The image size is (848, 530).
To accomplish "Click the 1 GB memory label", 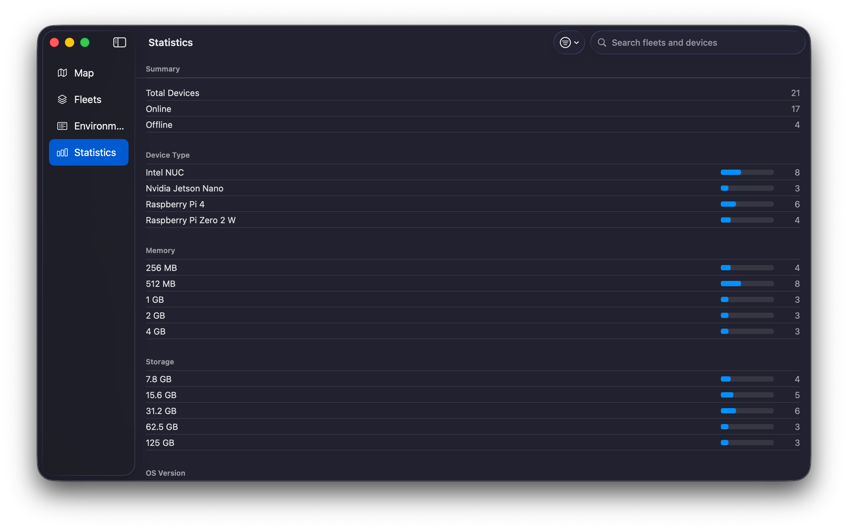I will [155, 300].
